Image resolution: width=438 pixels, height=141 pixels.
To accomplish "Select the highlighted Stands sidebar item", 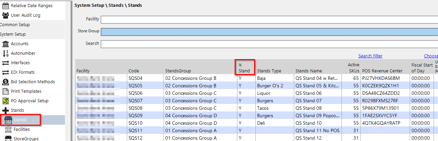I will point(20,120).
